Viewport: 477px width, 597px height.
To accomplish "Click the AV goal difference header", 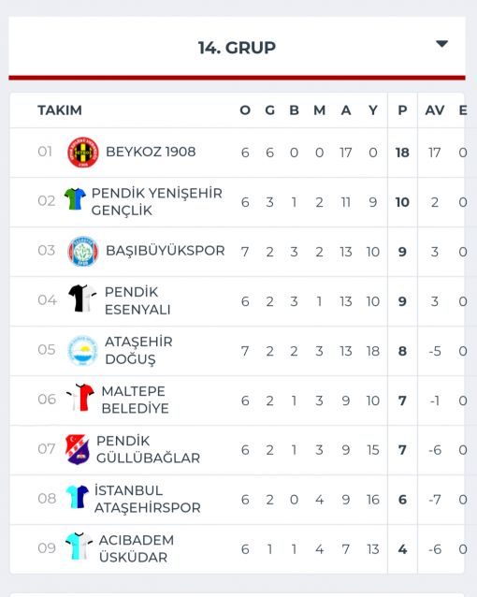I will coord(435,110).
